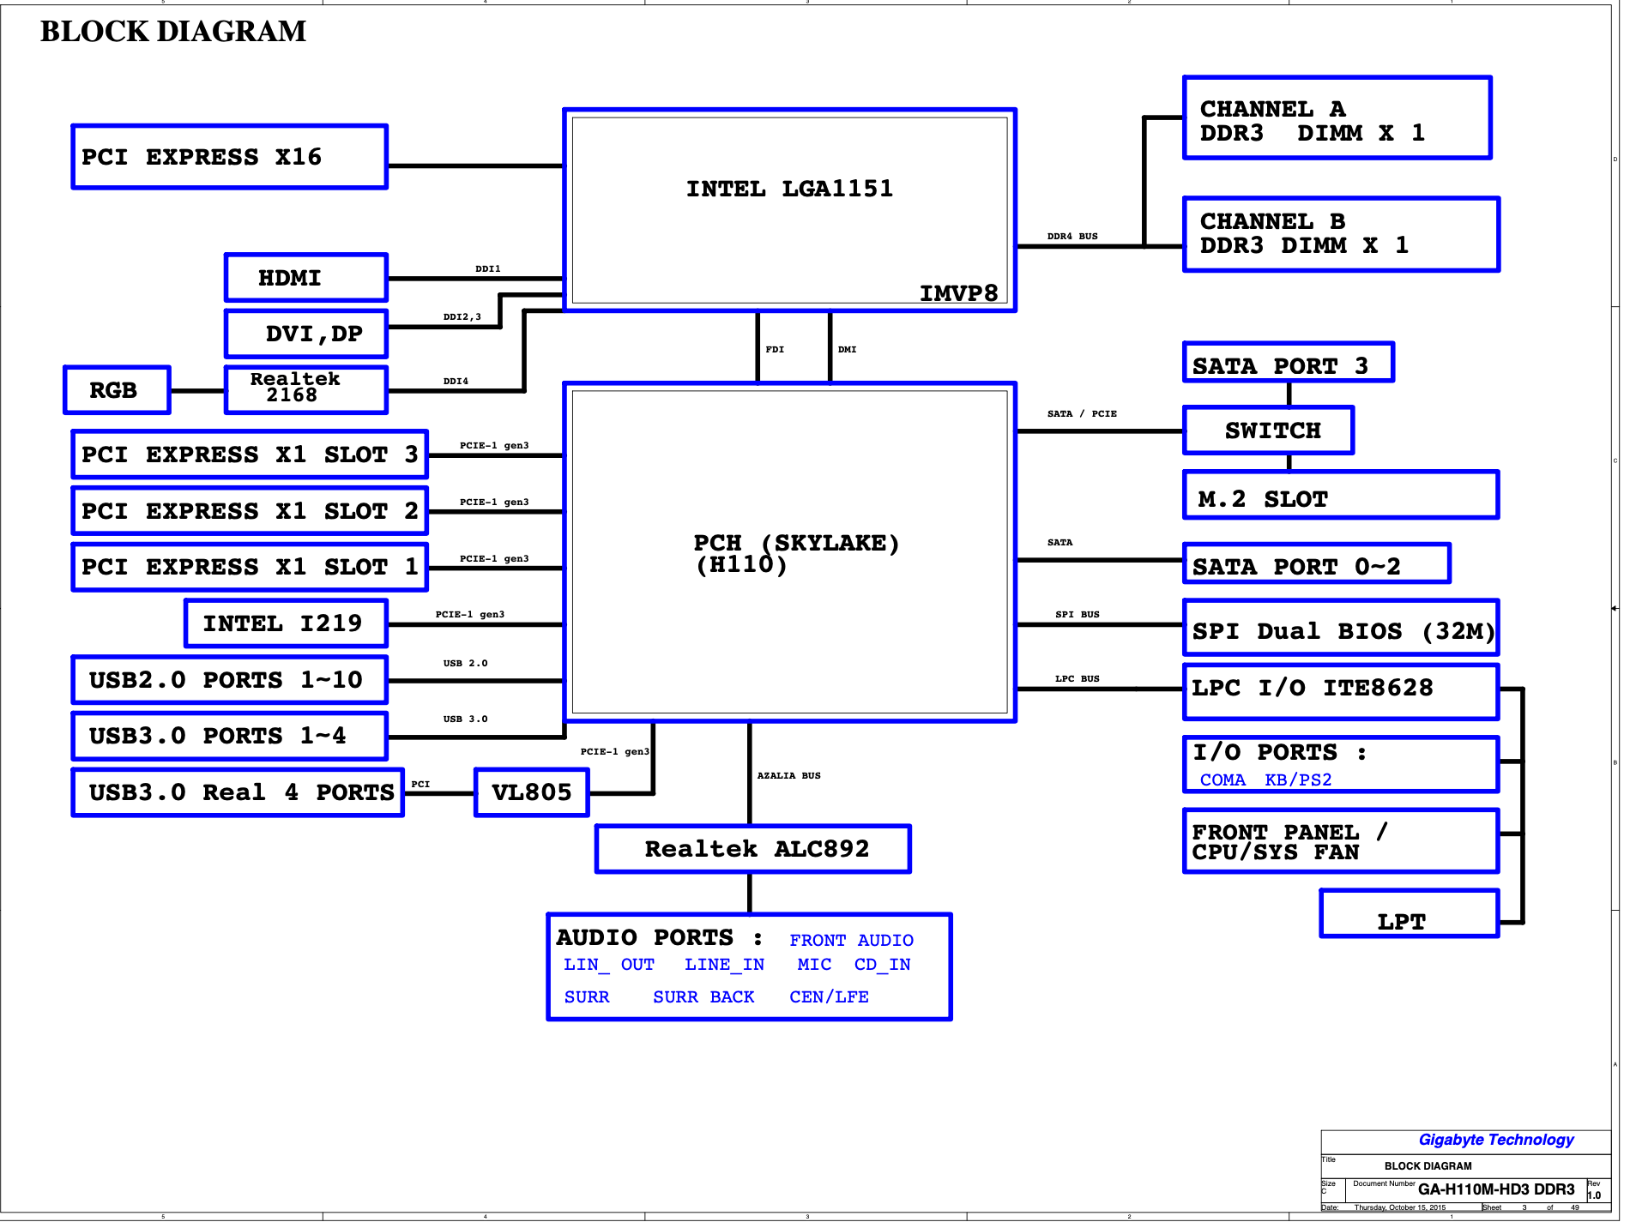Image resolution: width=1630 pixels, height=1228 pixels.
Task: Select SPI Dual BIOS (32M) block
Action: [x=1341, y=628]
